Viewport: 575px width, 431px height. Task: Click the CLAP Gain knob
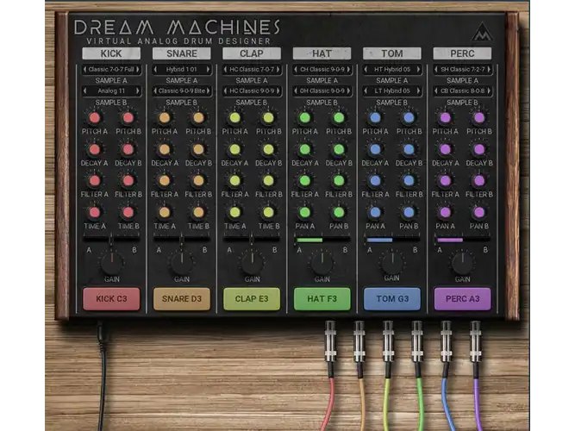253,263
